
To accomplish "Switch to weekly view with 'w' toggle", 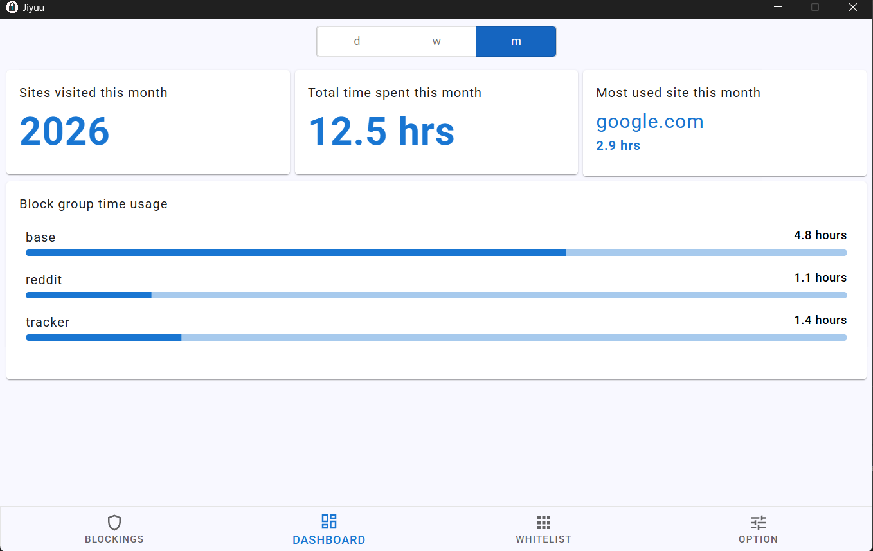I will click(437, 41).
